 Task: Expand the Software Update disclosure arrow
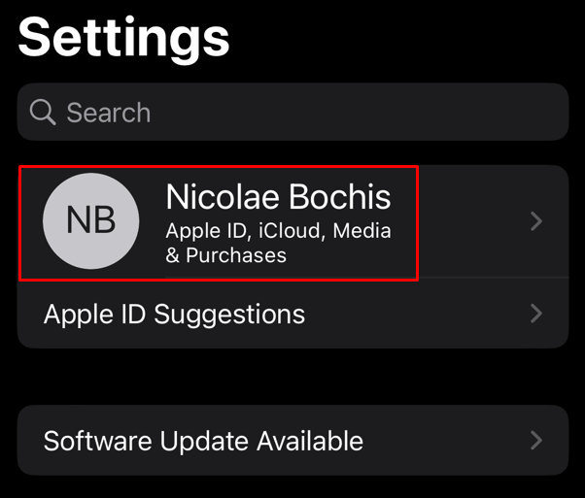[x=536, y=440]
